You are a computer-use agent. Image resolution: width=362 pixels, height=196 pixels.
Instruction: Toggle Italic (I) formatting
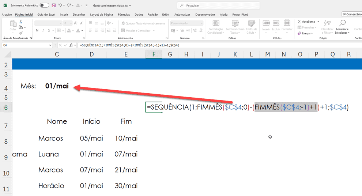[43, 30]
